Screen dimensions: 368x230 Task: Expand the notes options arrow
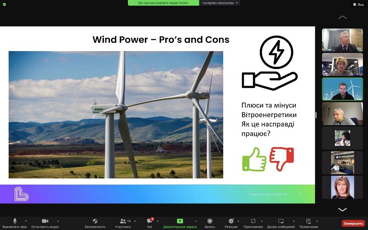[x=317, y=221]
